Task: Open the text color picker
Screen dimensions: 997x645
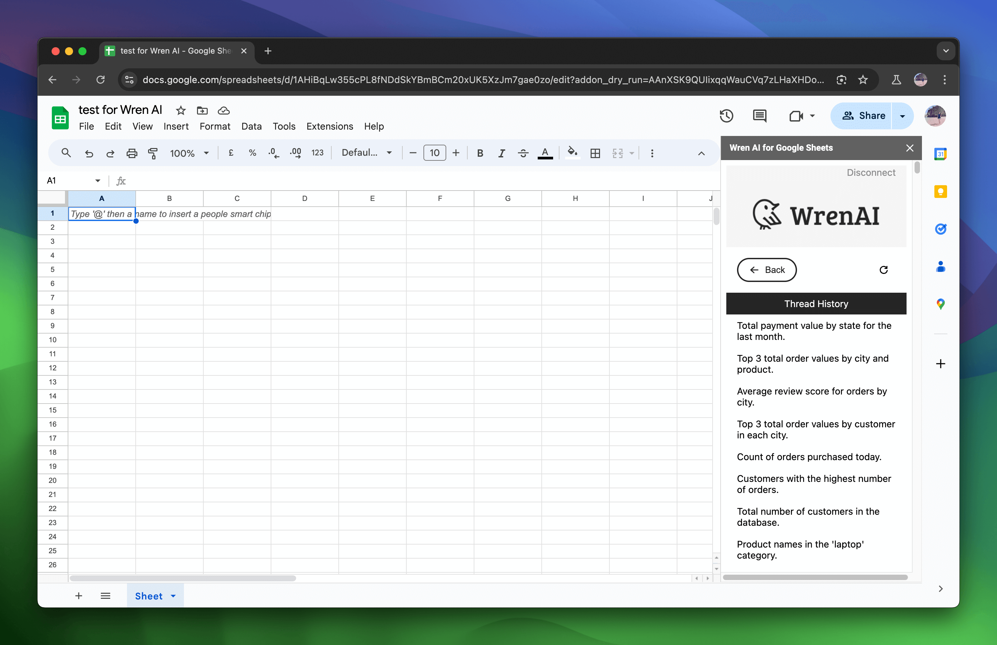Action: point(545,153)
